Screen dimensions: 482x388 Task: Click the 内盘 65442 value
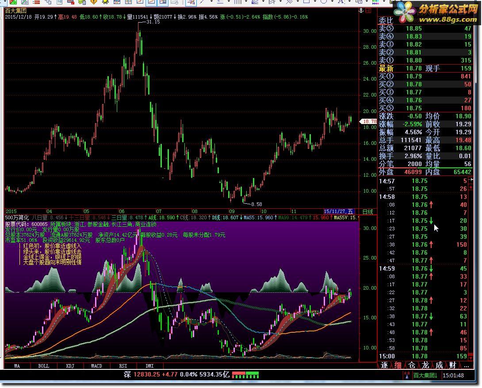point(463,172)
